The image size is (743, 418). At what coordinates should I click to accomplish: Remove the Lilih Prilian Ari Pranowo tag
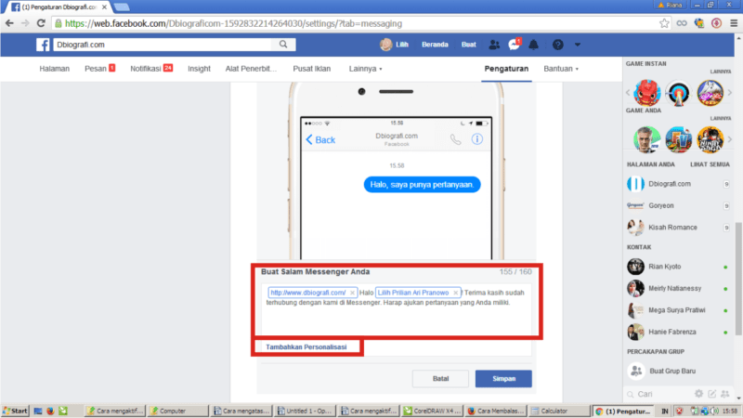pyautogui.click(x=456, y=293)
